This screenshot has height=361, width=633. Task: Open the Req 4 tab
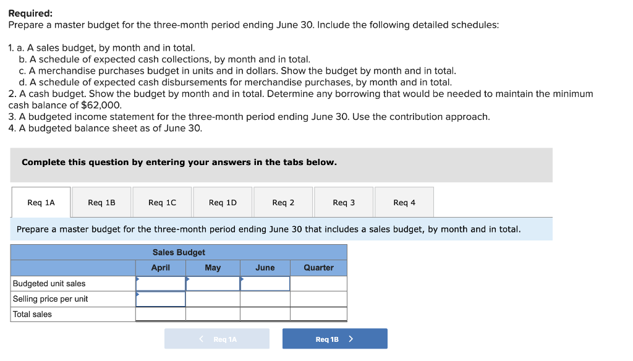point(404,202)
